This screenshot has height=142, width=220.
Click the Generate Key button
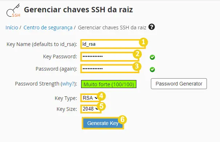click(x=103, y=123)
